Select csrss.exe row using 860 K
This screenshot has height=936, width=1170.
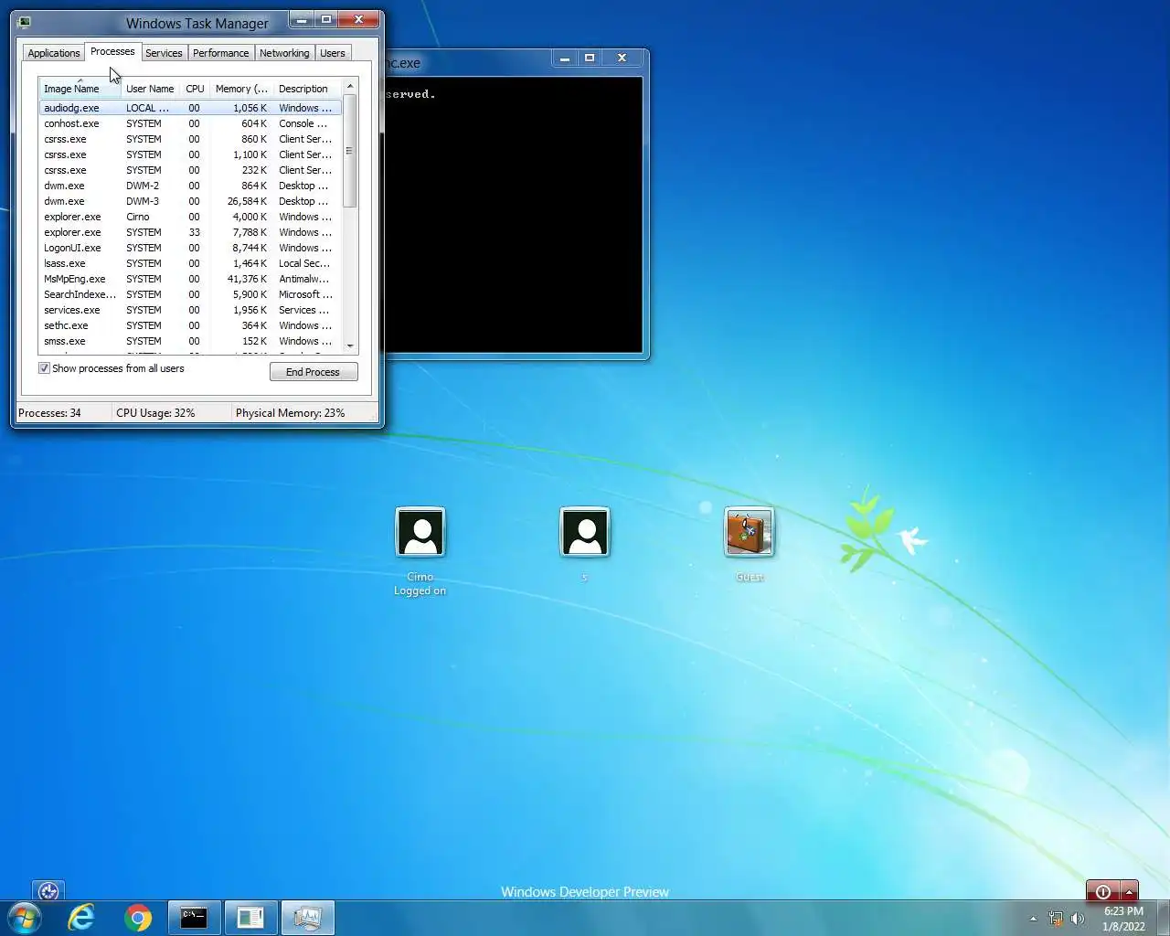[x=190, y=139]
